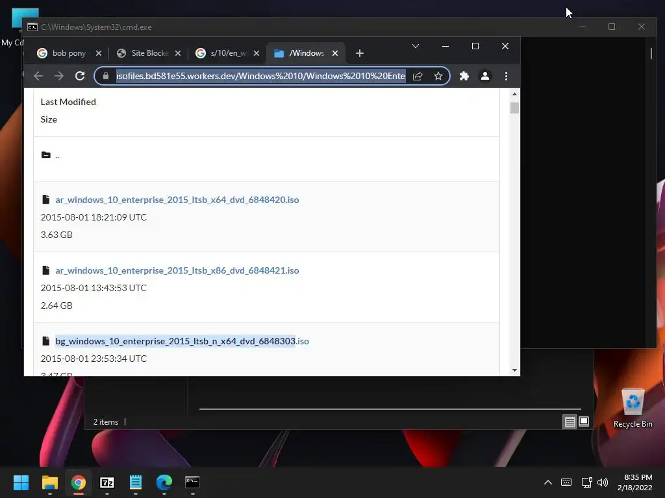665x498 pixels.
Task: Click the address bar URL field
Action: (x=260, y=77)
